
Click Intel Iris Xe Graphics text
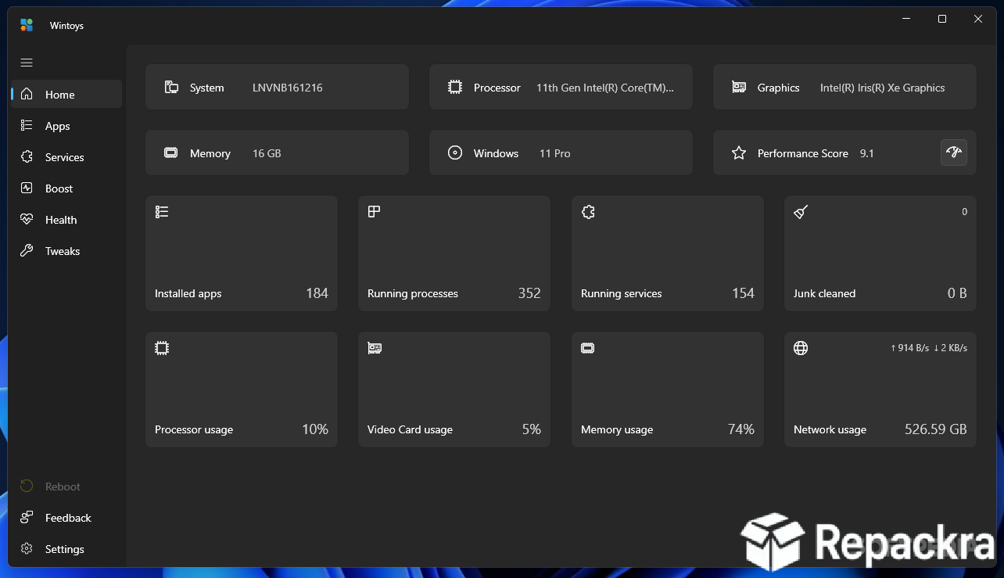coord(883,88)
